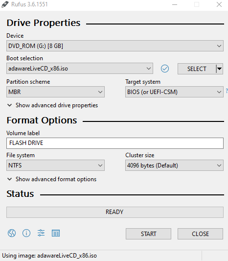Open the settings sliders icon
Screen dimensions: 228x261
tap(41, 233)
